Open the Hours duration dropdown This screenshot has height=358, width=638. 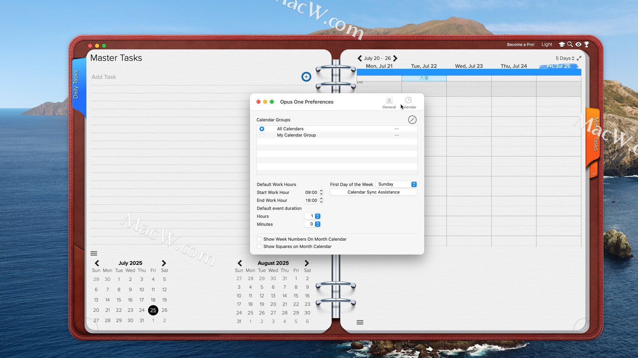(x=313, y=216)
